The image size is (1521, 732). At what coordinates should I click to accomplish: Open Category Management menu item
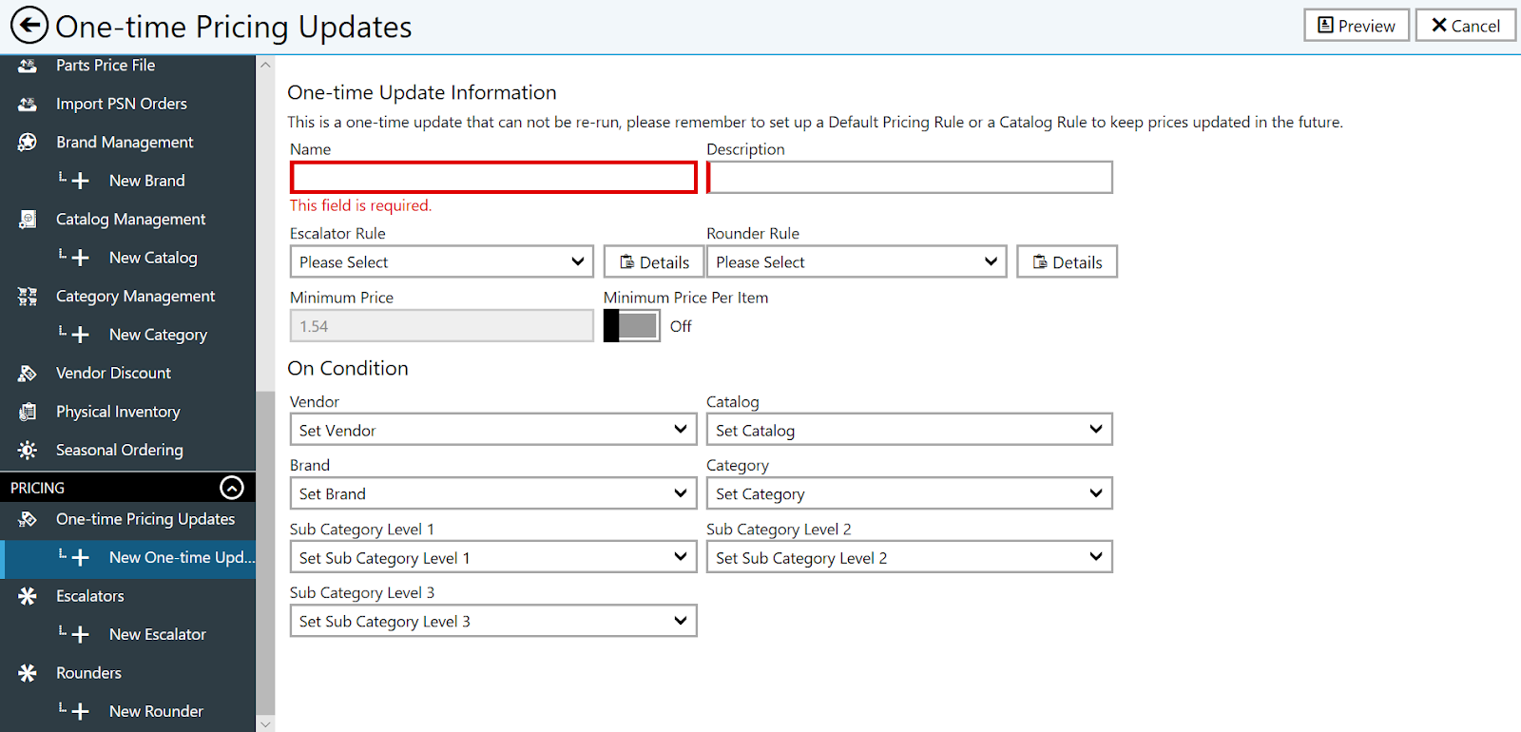(x=136, y=297)
